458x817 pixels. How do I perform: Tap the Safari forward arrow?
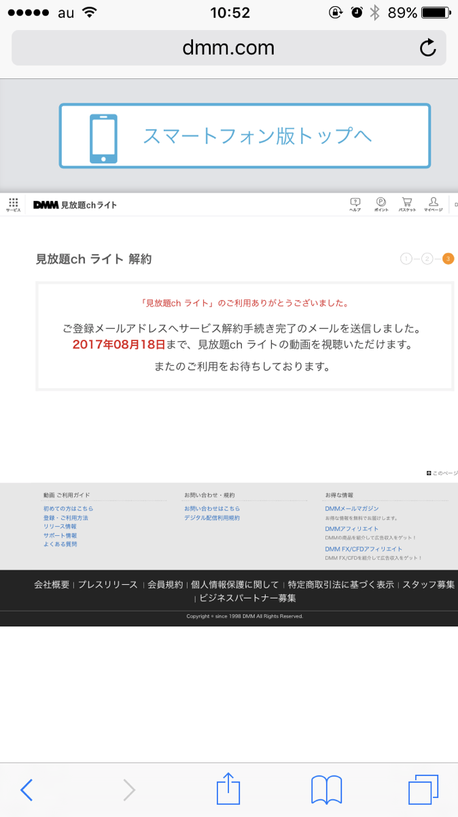click(128, 790)
